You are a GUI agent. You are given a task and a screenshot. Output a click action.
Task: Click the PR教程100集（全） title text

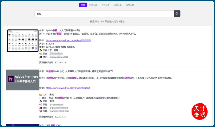pyautogui.click(x=79, y=71)
